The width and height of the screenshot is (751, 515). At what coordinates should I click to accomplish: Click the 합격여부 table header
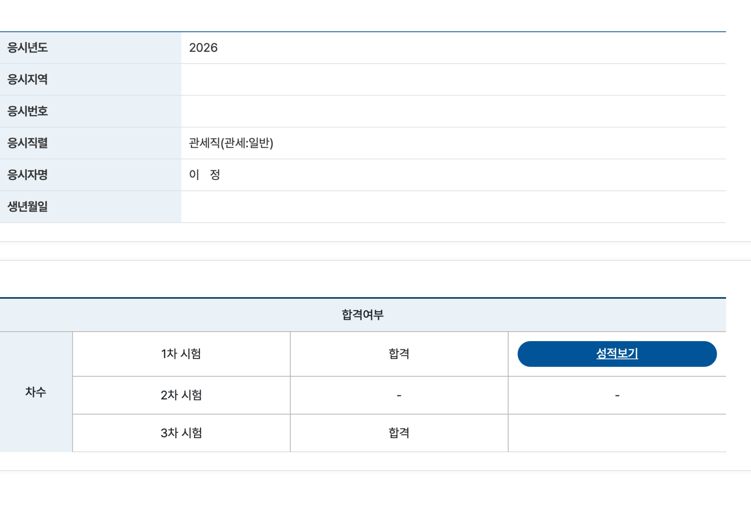coord(363,315)
